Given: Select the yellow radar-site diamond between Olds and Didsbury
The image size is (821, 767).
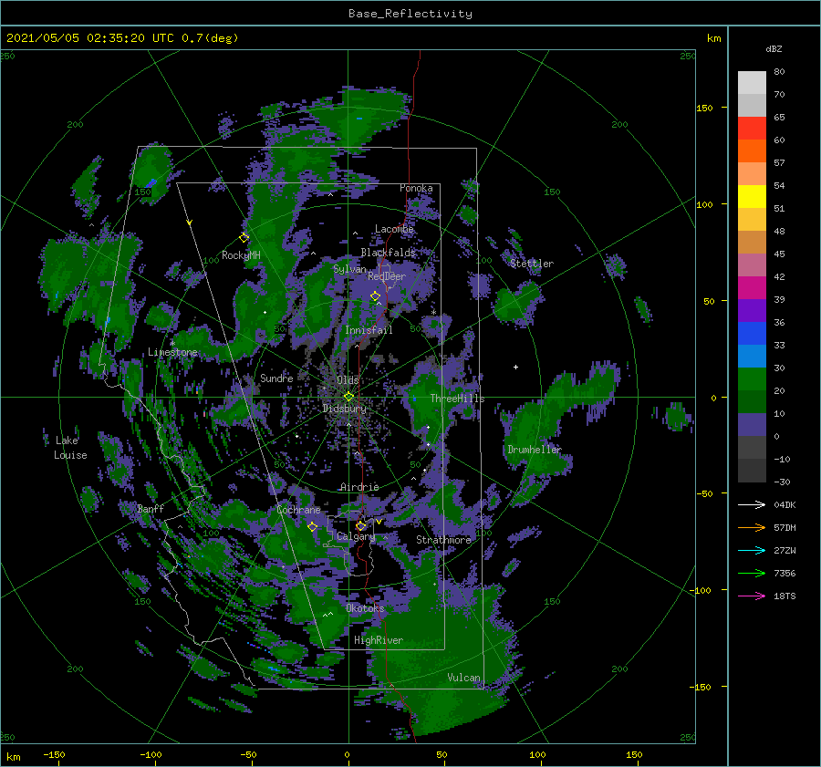Looking at the screenshot, I should [348, 397].
